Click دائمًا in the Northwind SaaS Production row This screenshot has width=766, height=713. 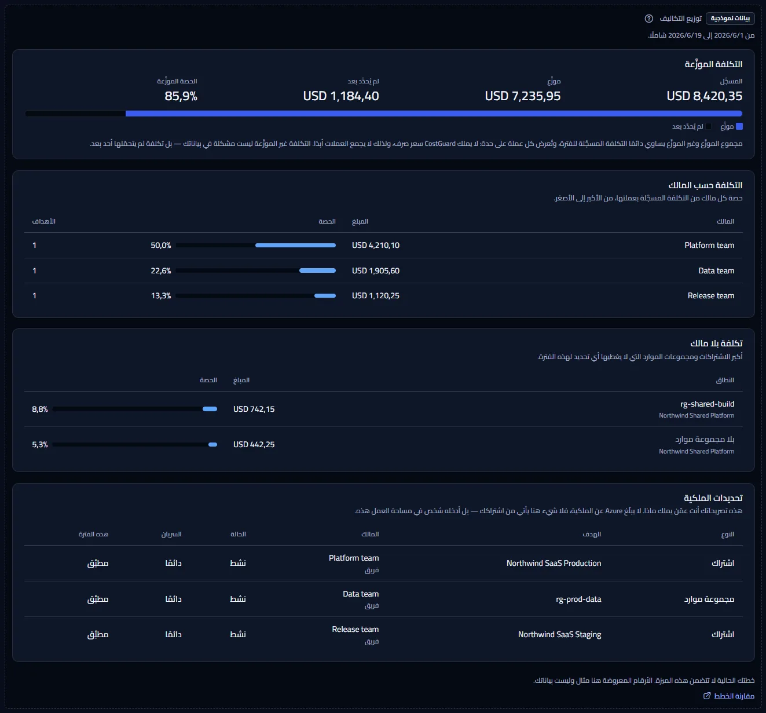pos(173,564)
